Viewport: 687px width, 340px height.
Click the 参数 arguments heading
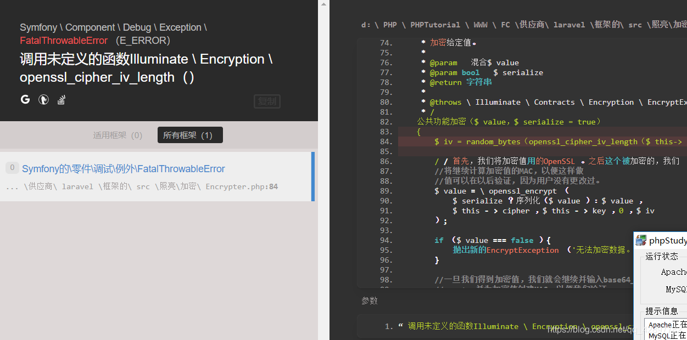[370, 301]
